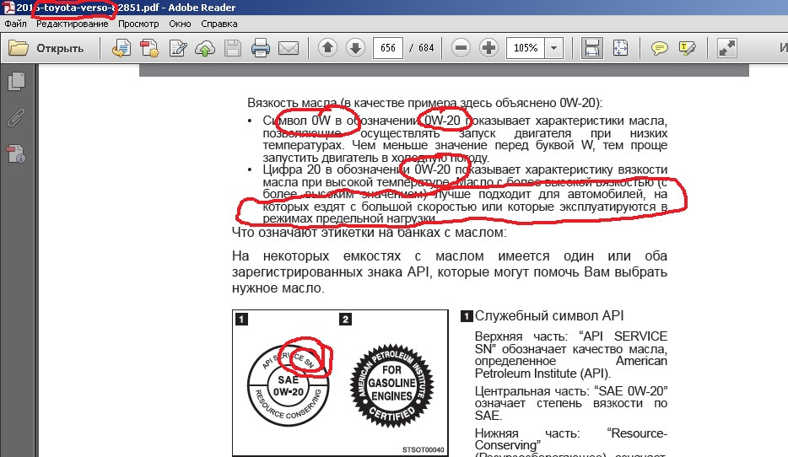The width and height of the screenshot is (788, 457).
Task: Open the Page Thumbnails panel
Action: (x=15, y=82)
